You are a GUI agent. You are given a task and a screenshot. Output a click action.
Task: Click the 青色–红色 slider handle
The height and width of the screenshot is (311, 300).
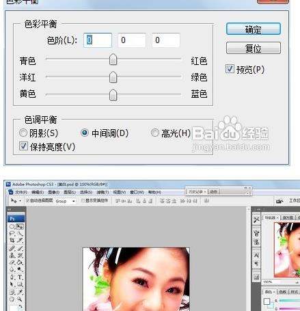113,59
